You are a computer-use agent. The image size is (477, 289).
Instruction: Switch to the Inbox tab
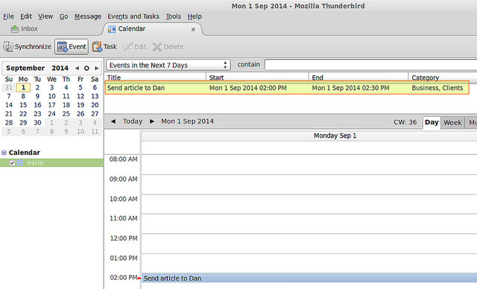(25, 29)
